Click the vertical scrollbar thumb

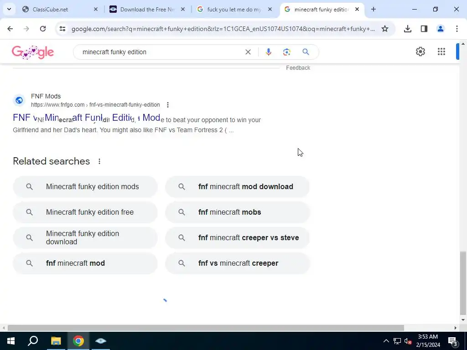click(x=463, y=283)
